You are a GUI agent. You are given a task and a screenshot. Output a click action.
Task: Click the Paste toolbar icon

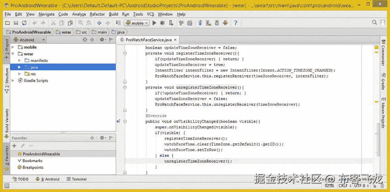pyautogui.click(x=70, y=23)
